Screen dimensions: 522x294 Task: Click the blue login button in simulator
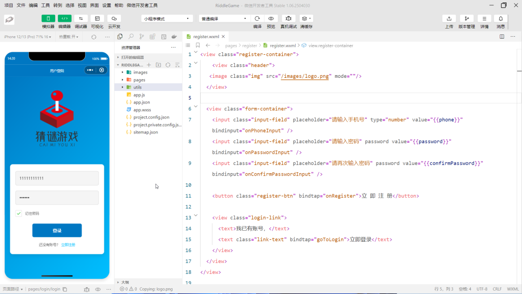tap(57, 230)
